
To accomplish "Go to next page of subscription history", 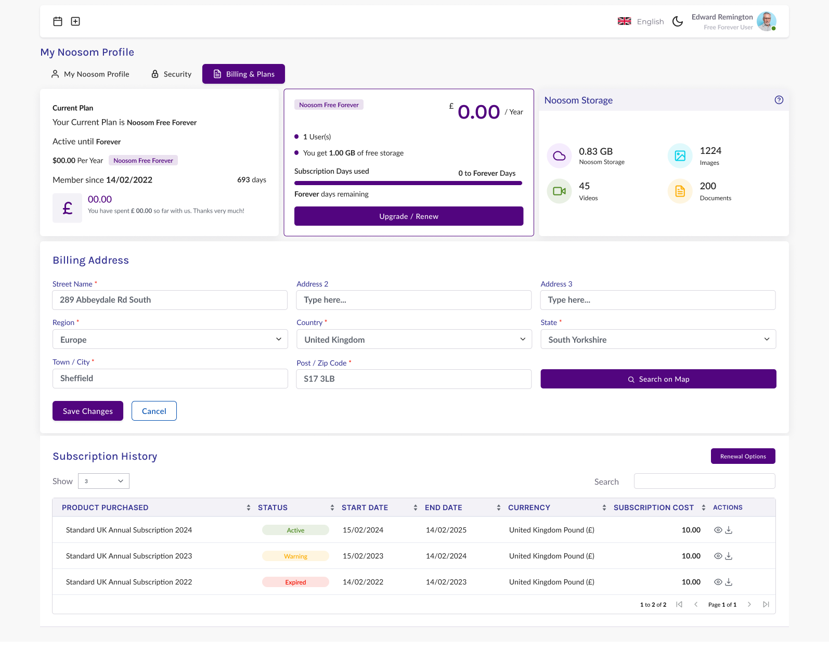I will click(749, 604).
